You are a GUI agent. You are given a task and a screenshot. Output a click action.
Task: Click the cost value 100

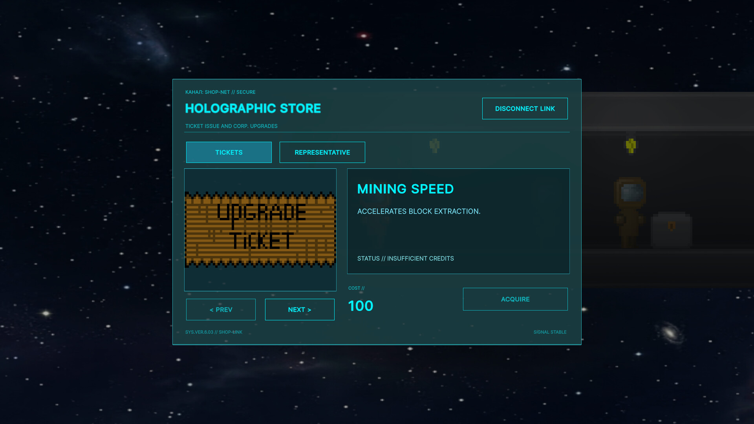[x=361, y=306]
